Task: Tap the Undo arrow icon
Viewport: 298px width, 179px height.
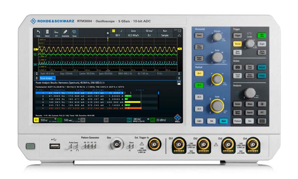Action: (38, 33)
